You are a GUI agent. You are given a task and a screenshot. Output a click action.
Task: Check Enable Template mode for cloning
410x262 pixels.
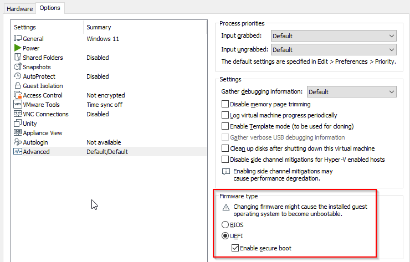(225, 126)
